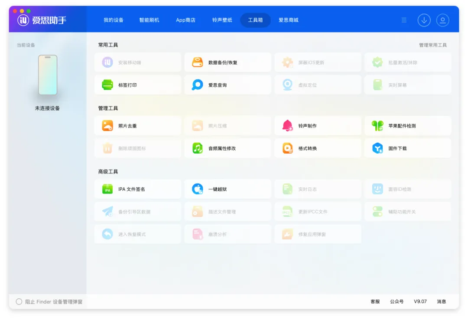Toggle the 辅助功能开关 switch icon
This screenshot has height=321, width=468.
(x=377, y=212)
